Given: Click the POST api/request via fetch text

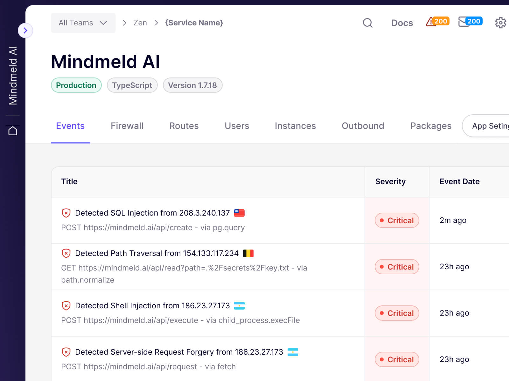Looking at the screenshot, I should click(148, 367).
